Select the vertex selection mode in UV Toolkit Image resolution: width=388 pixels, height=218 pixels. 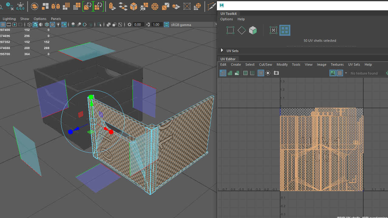[x=230, y=30]
